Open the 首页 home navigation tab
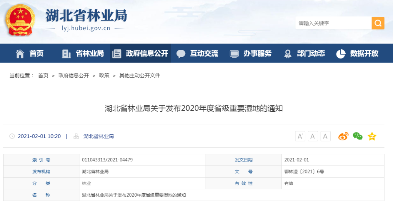Viewport: 393px width, 214px height. 30,53
